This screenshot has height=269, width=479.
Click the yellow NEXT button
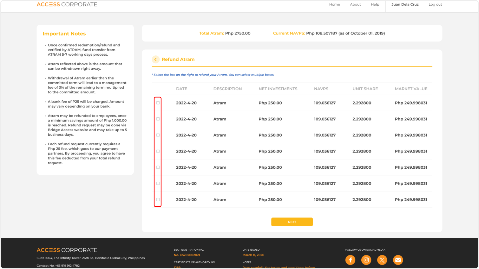(292, 222)
